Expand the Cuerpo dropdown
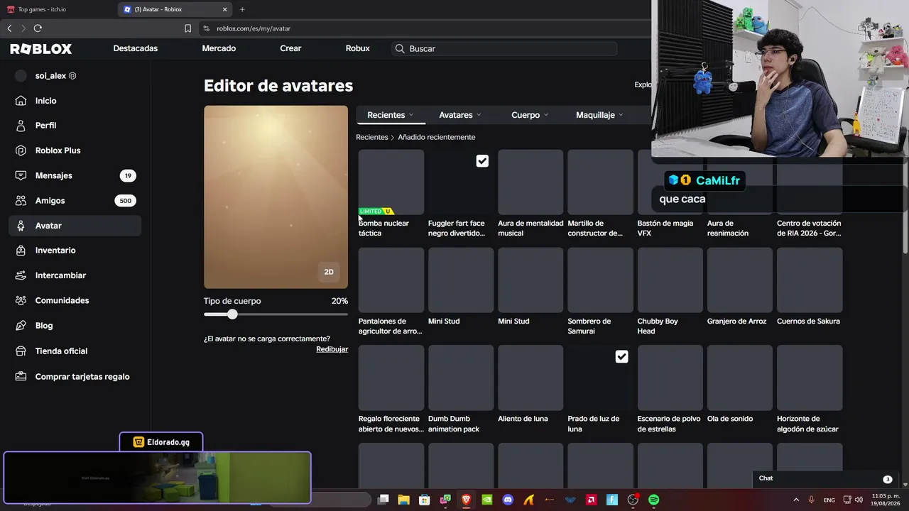The width and height of the screenshot is (909, 511). [x=530, y=115]
